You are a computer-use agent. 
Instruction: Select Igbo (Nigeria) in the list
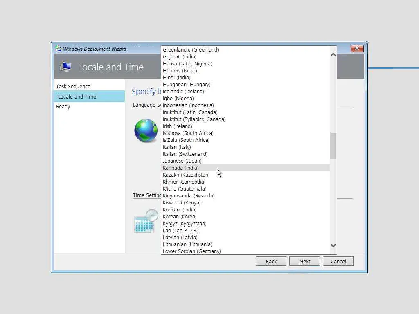tap(246, 98)
